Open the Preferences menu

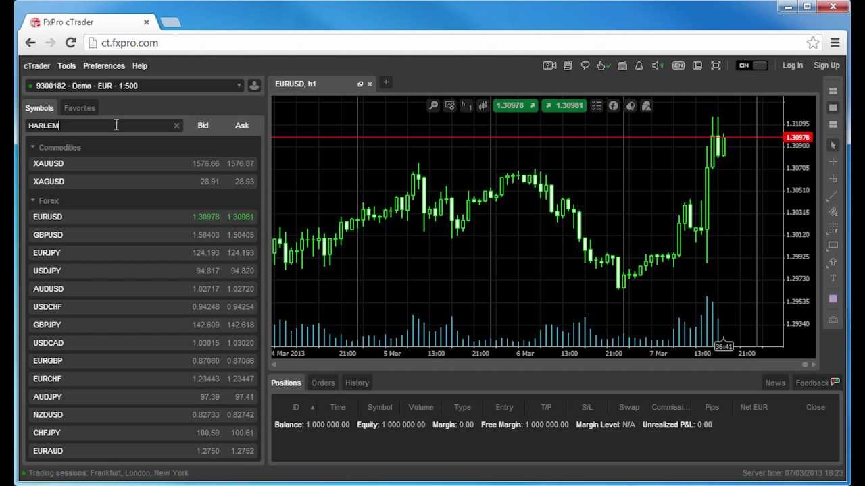coord(104,66)
